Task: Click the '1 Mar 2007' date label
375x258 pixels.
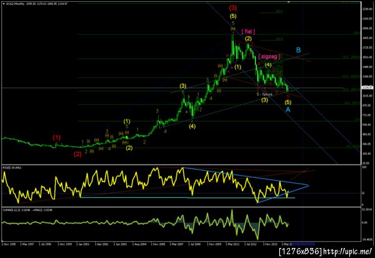Action: click(x=176, y=244)
